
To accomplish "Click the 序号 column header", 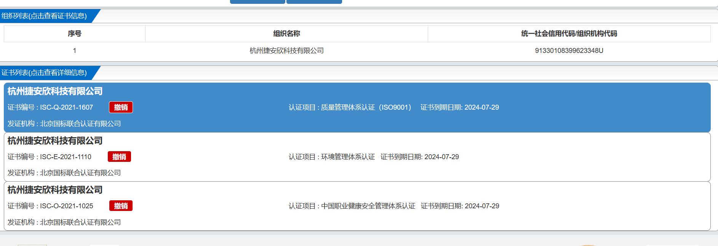I will [75, 34].
